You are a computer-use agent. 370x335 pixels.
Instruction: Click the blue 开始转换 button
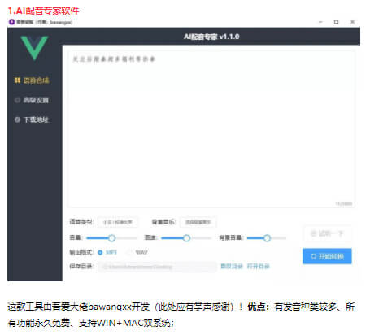327,256
